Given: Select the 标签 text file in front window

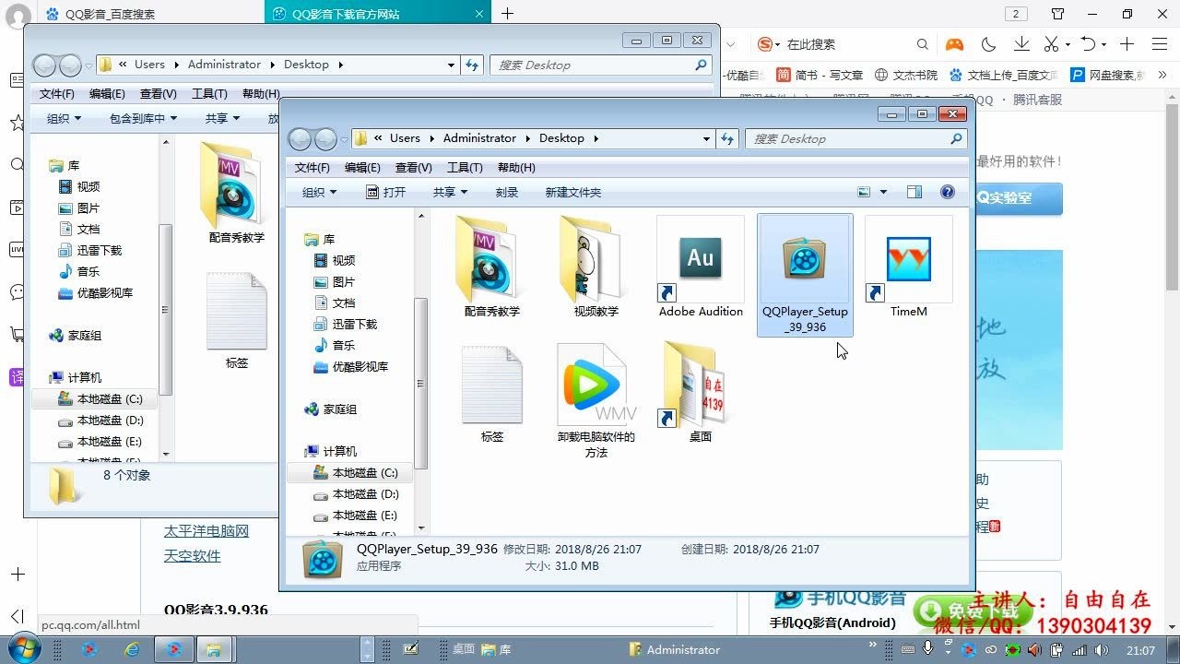Looking at the screenshot, I should click(x=491, y=395).
